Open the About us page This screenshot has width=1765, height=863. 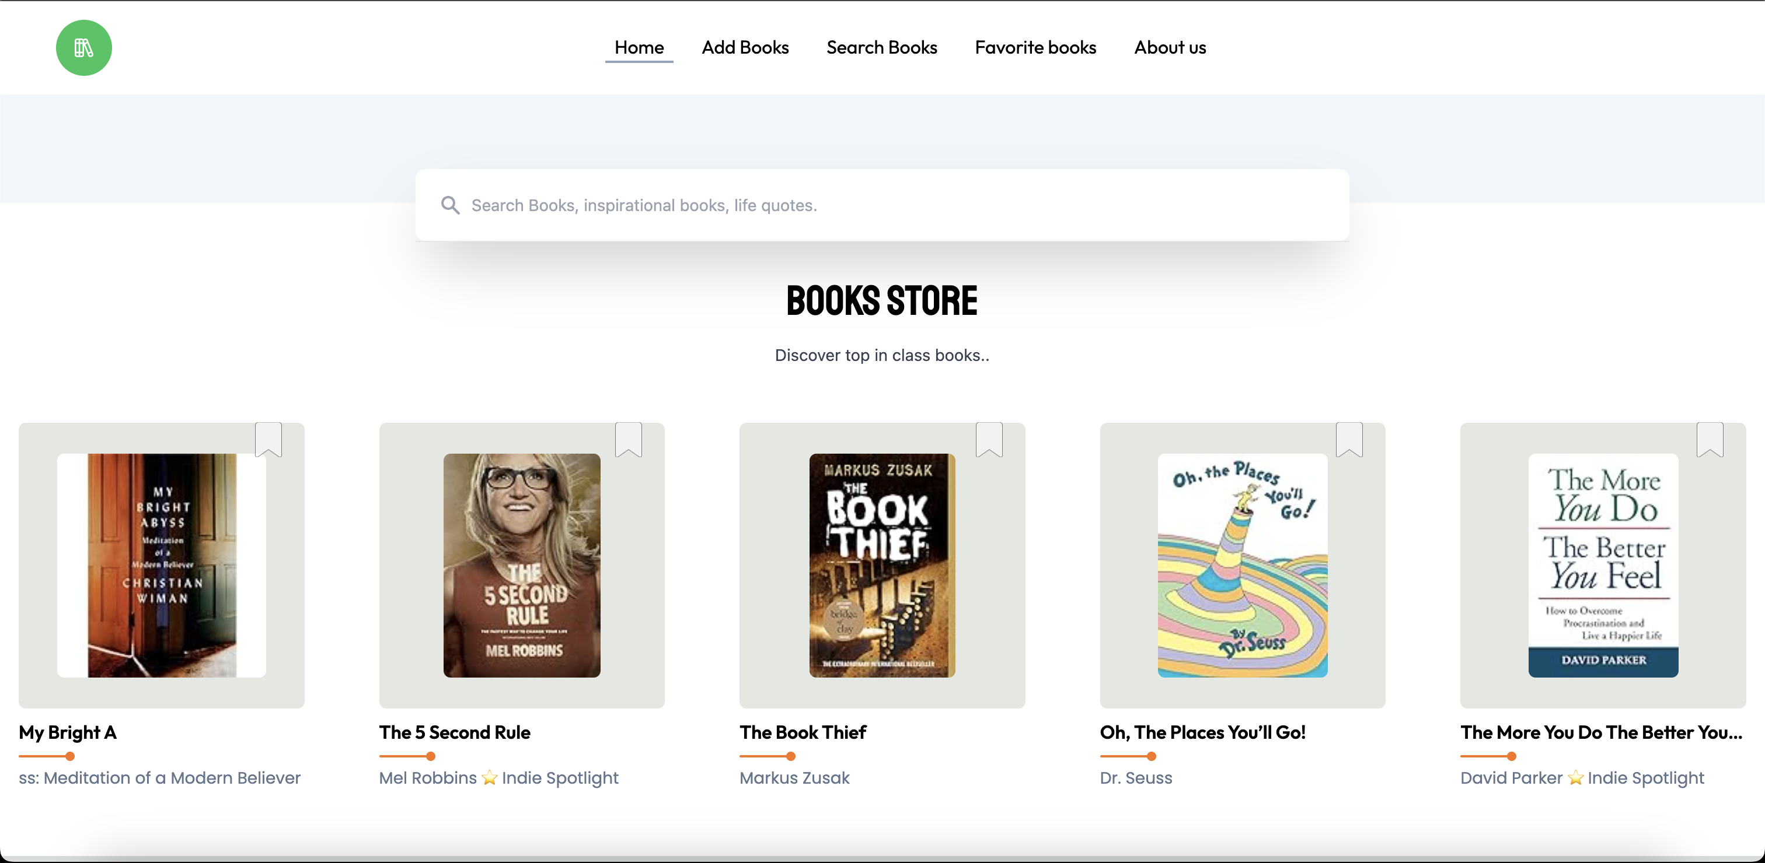click(x=1170, y=47)
